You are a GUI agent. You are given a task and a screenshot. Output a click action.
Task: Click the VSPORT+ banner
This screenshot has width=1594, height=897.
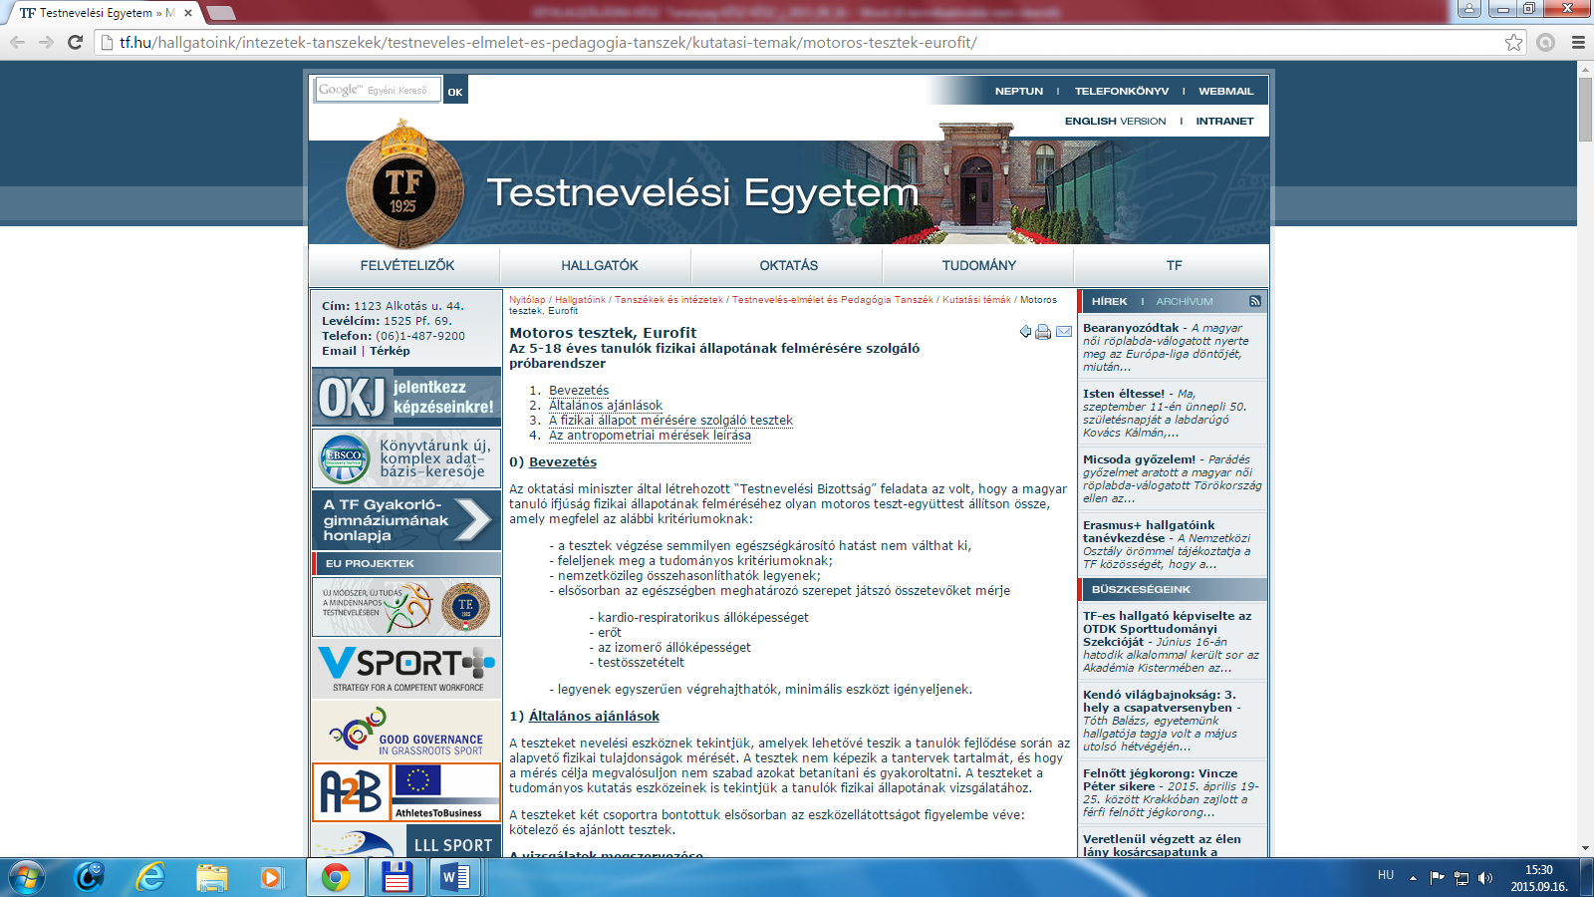(405, 669)
